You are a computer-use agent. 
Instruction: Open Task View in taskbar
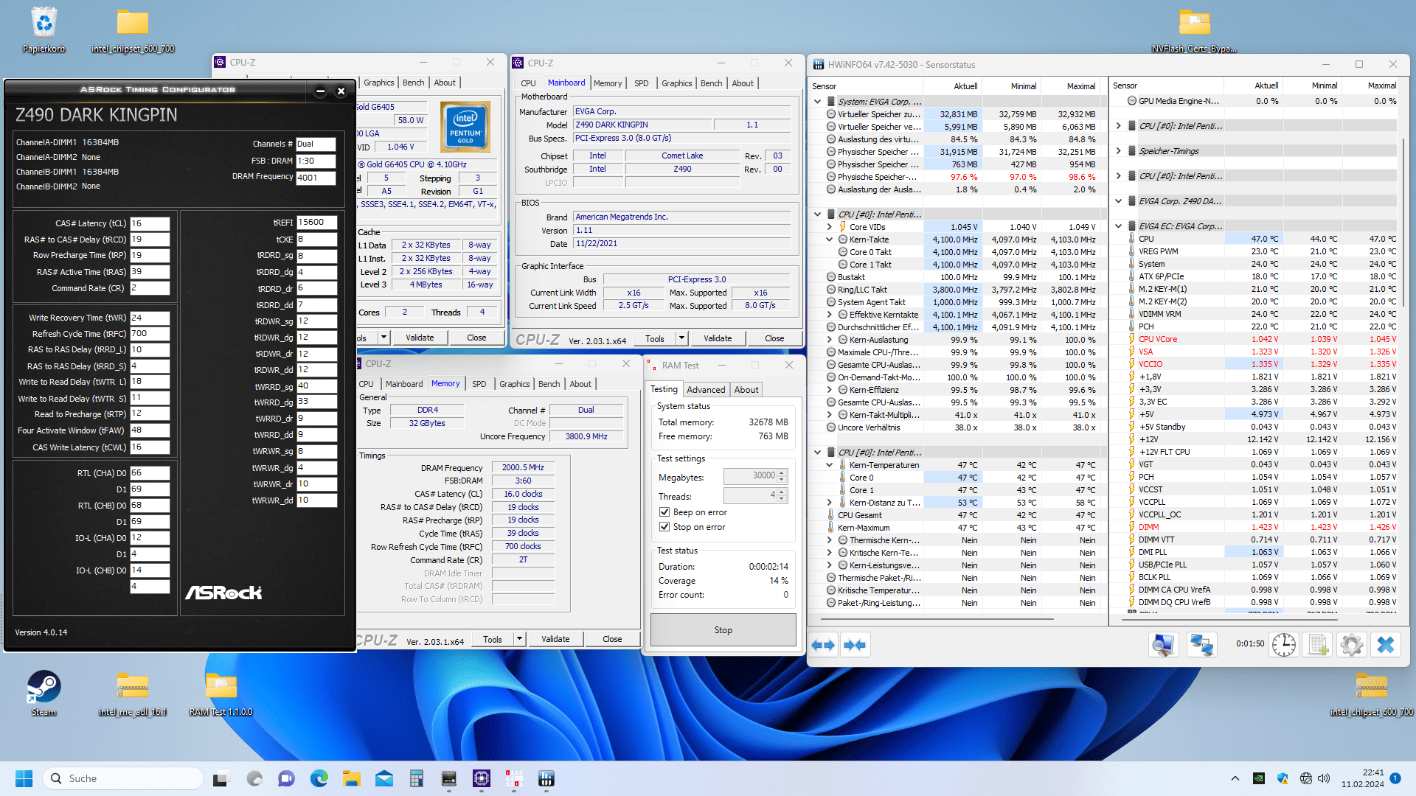[221, 778]
